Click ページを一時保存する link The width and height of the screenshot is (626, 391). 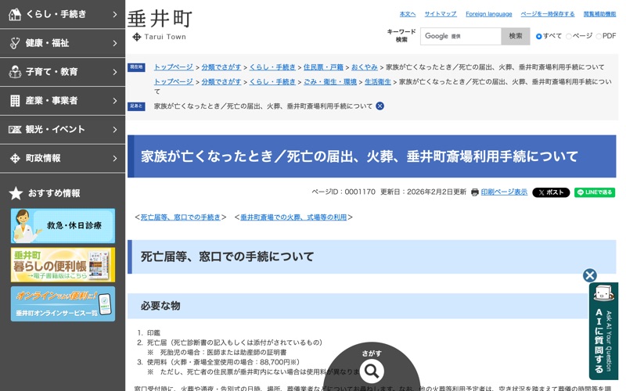(547, 14)
